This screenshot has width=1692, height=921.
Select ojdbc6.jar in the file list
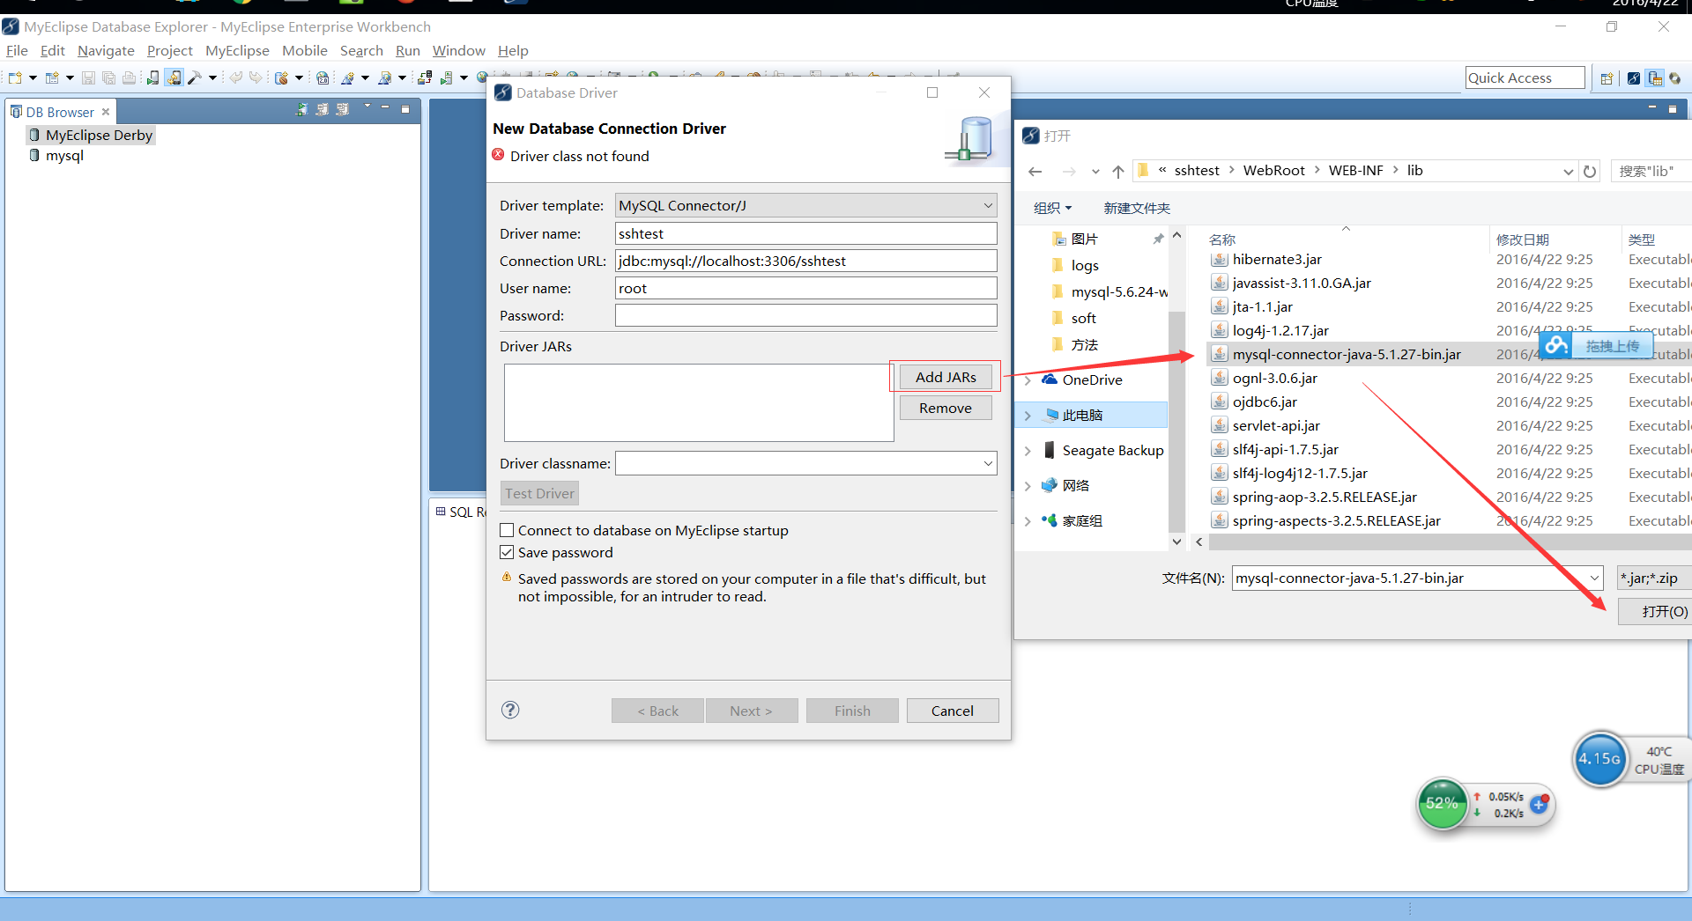(1265, 402)
